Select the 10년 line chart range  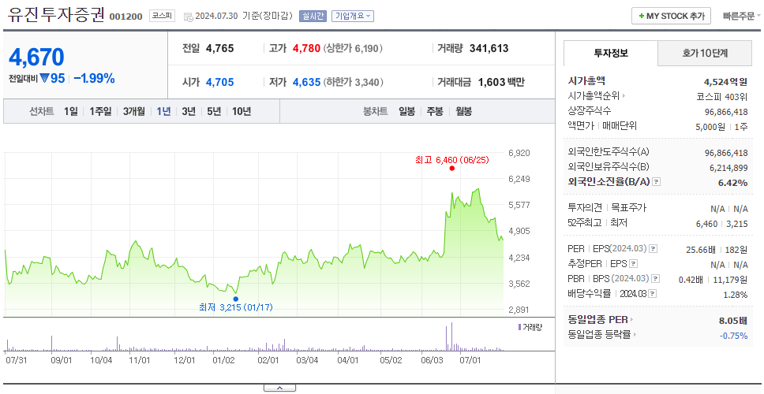pyautogui.click(x=242, y=111)
